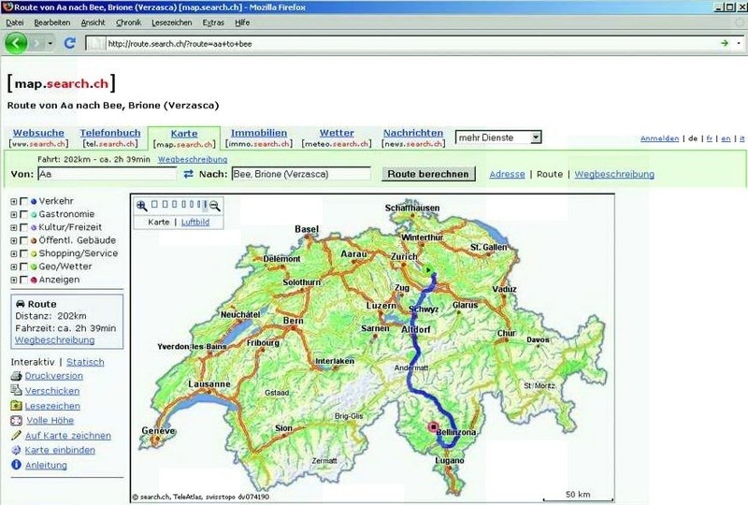748x505 pixels.
Task: Switch to the Websuche tab
Action: click(x=38, y=133)
